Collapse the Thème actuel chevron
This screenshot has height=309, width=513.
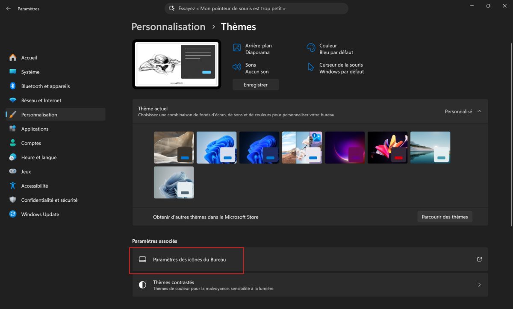[479, 111]
